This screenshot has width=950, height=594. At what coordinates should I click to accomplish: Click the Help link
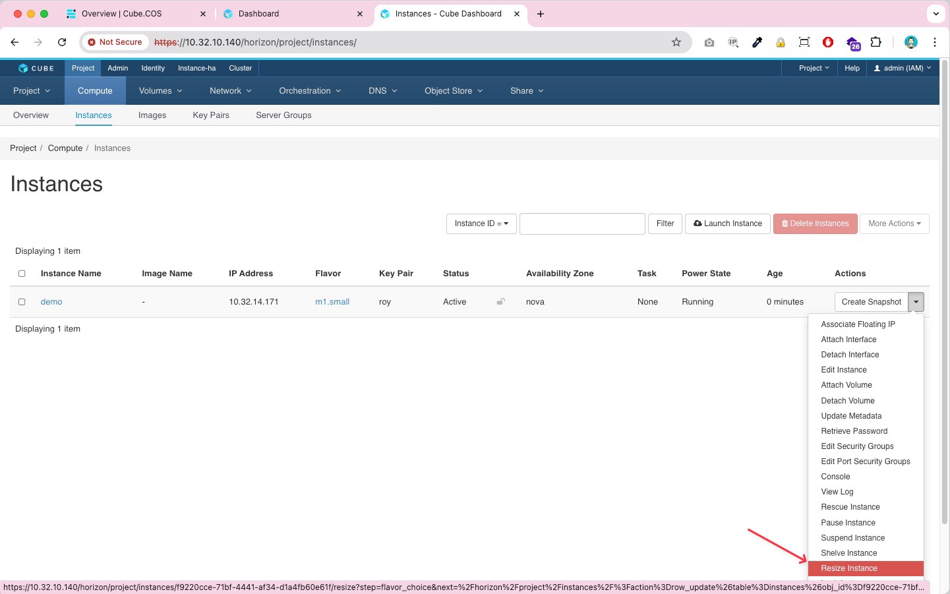click(852, 68)
